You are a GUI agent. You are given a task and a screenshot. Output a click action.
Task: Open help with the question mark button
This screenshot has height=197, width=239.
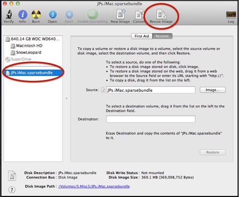click(12, 190)
